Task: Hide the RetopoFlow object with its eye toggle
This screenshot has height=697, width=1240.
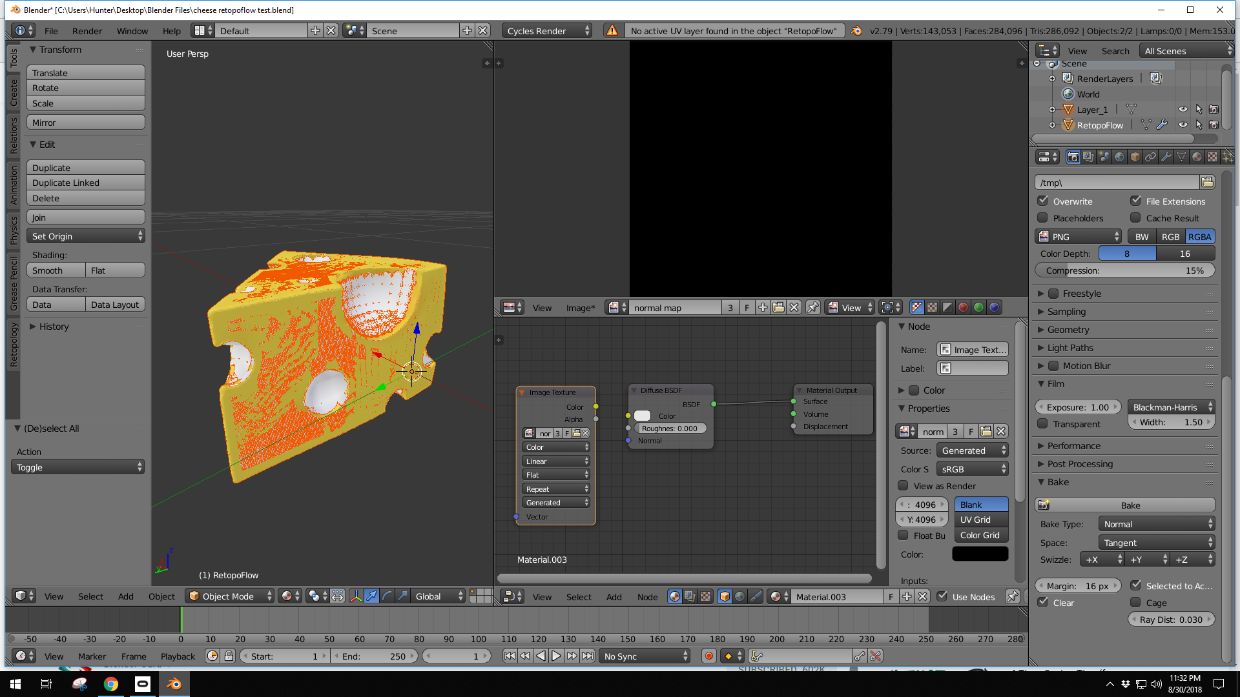Action: point(1183,125)
